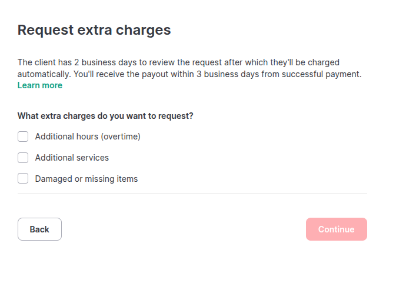Click the word 'charges' in the page title

[143, 30]
